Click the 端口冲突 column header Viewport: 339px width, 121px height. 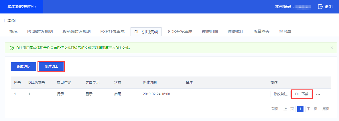pyautogui.click(x=64, y=83)
